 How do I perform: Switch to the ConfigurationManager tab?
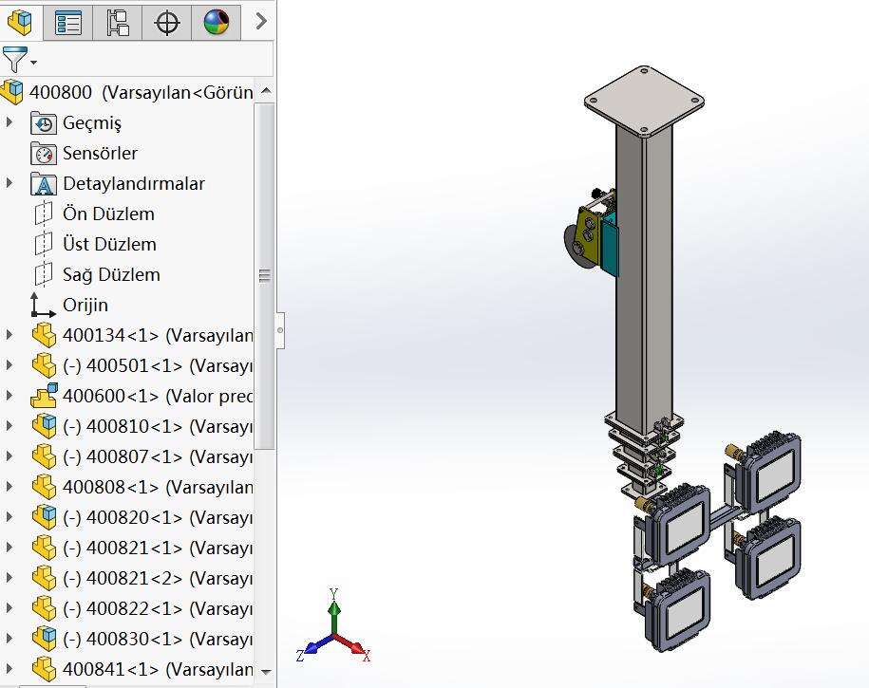[x=118, y=23]
